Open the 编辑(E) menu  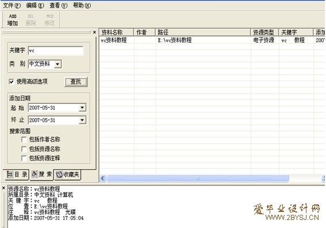coord(35,5)
